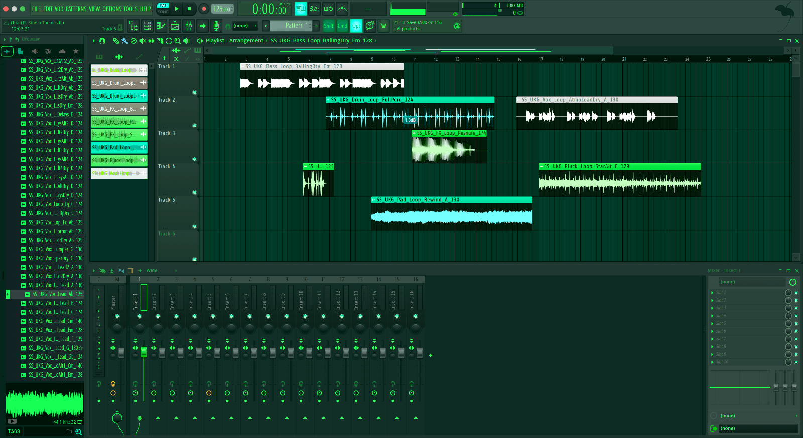Click the Master track volume fader
Viewport: 803px width, 438px height.
pyautogui.click(x=121, y=352)
